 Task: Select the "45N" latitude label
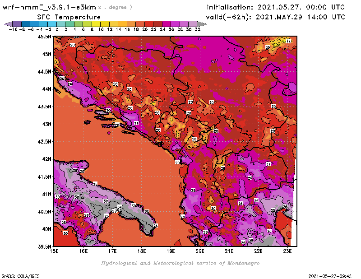[47, 54]
